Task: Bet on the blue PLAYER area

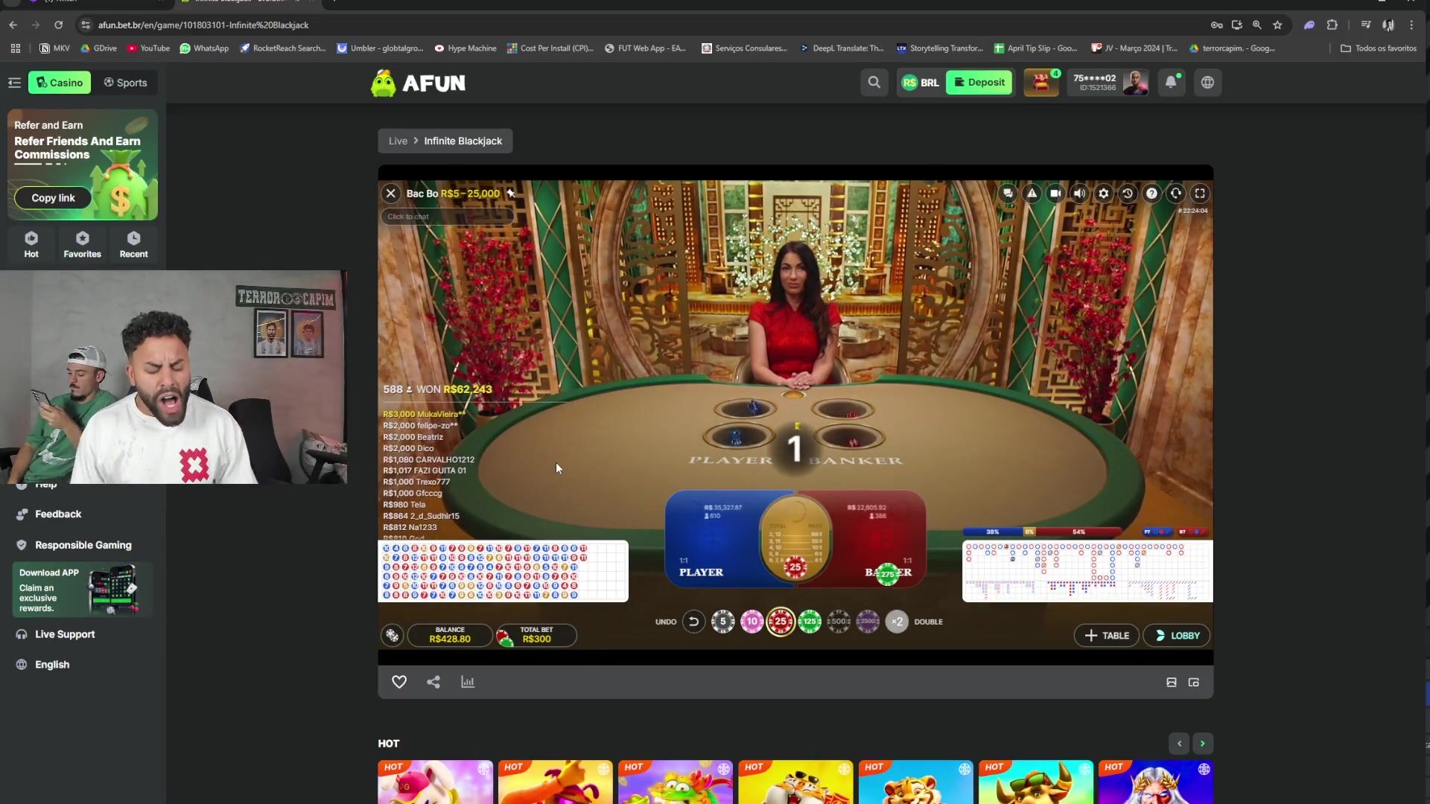Action: tap(711, 540)
